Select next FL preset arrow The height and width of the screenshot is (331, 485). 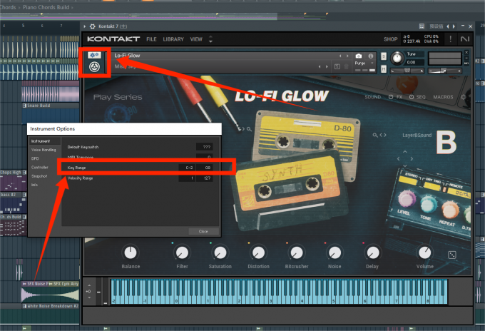click(454, 26)
